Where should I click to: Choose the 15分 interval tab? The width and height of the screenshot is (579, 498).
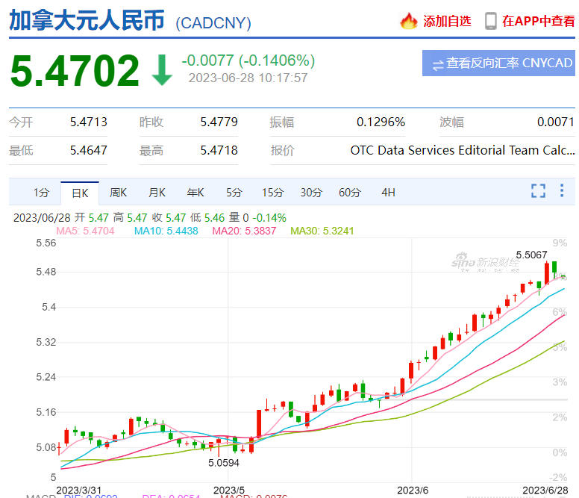(272, 193)
